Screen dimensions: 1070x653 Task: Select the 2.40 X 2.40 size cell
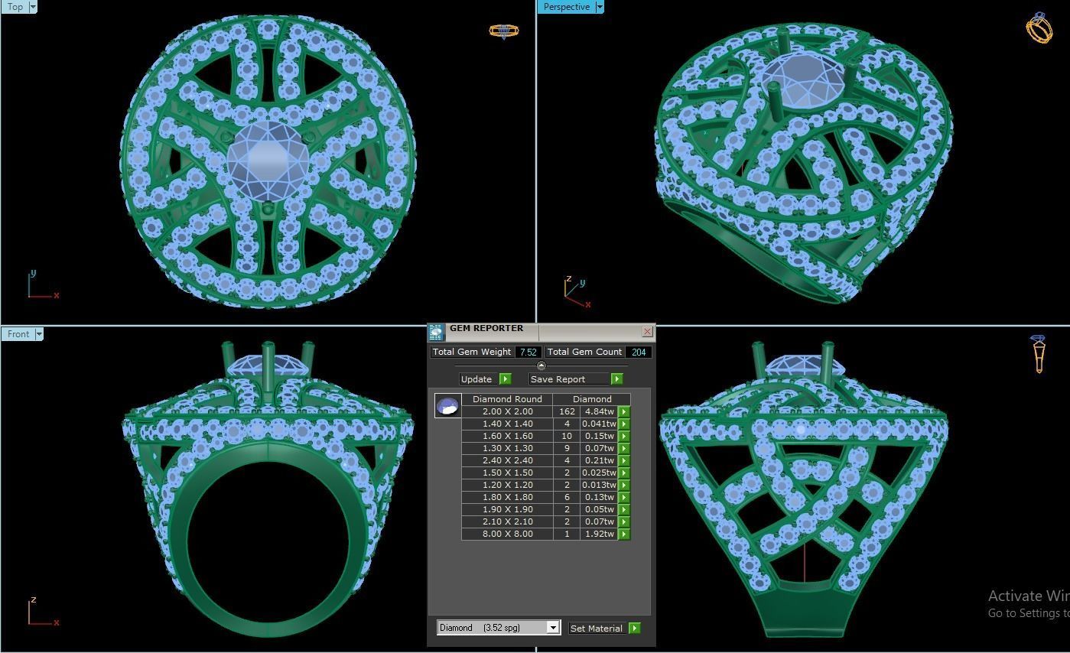507,460
